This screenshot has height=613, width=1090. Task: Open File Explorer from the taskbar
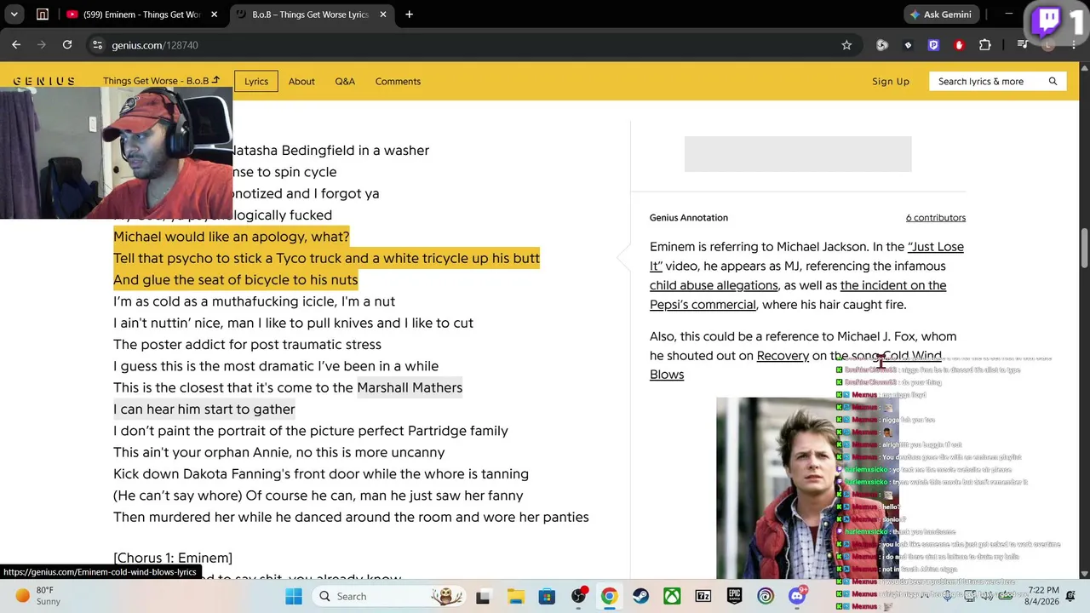pyautogui.click(x=515, y=596)
